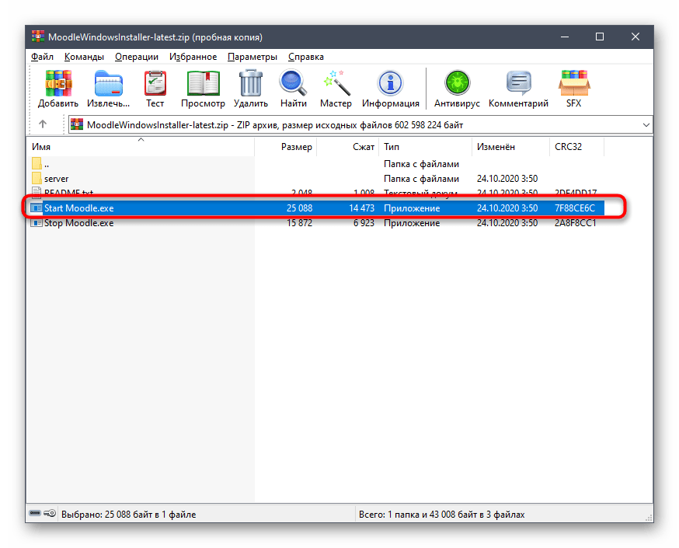The image size is (679, 548).
Task: Open the Файл menu
Action: click(42, 57)
